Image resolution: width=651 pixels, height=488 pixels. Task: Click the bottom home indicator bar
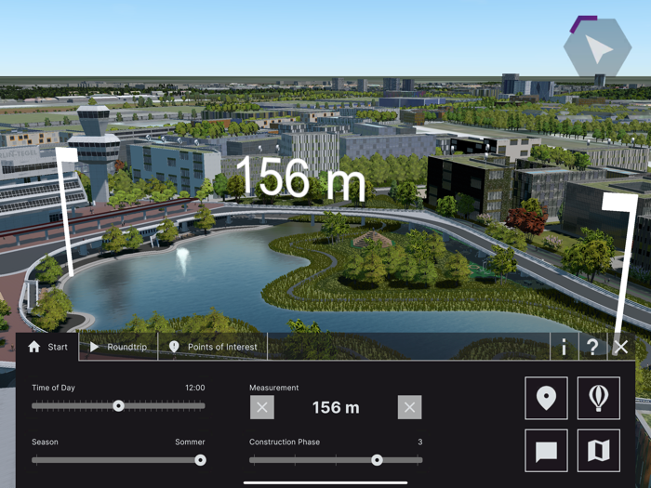[x=325, y=482]
